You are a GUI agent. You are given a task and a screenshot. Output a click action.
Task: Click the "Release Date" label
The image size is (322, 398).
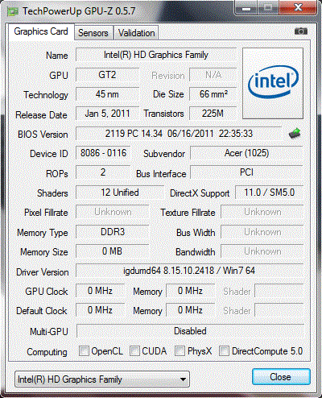(x=41, y=115)
